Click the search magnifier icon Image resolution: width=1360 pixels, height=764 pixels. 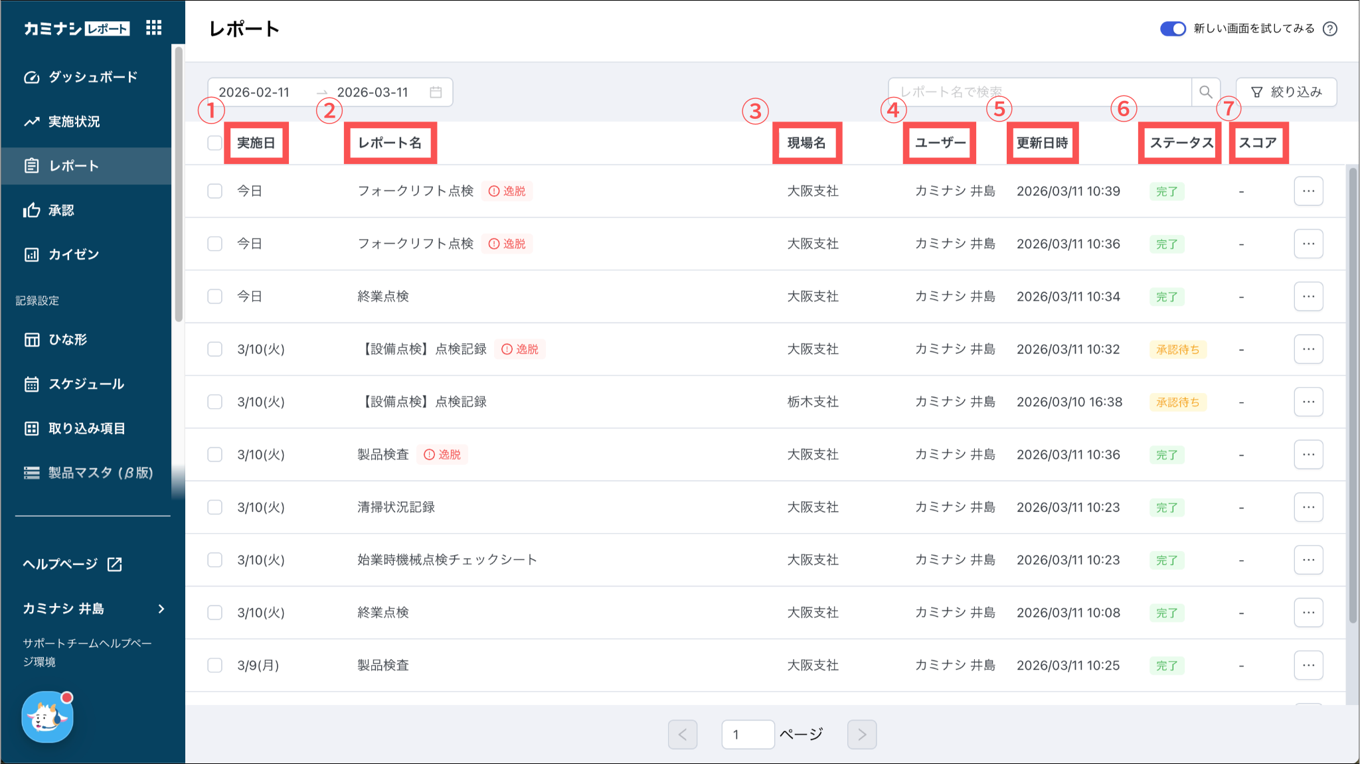tap(1205, 92)
